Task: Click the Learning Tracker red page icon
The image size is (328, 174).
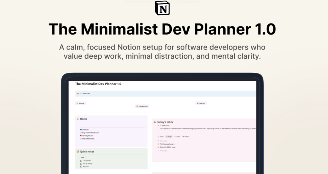Action: coord(81,136)
